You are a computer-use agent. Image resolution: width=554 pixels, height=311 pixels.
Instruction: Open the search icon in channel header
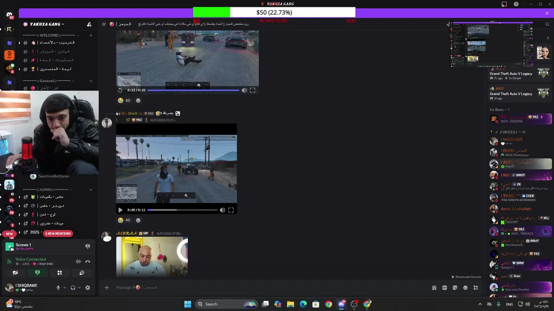[x=547, y=24]
